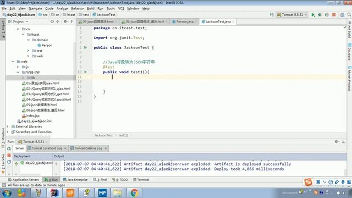This screenshot has width=352, height=198.
Task: Collapse all in Project panel
Action: coord(58,21)
